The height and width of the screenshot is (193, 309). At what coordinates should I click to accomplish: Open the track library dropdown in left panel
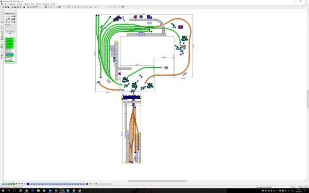[x=10, y=13]
